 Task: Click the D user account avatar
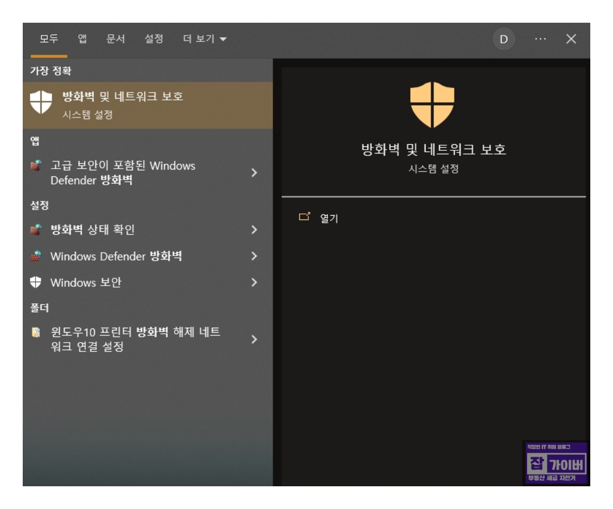[503, 39]
